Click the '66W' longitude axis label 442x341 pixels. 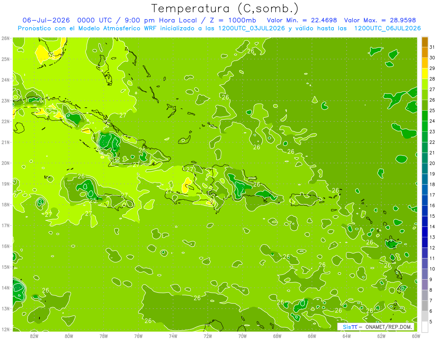coord(312,336)
